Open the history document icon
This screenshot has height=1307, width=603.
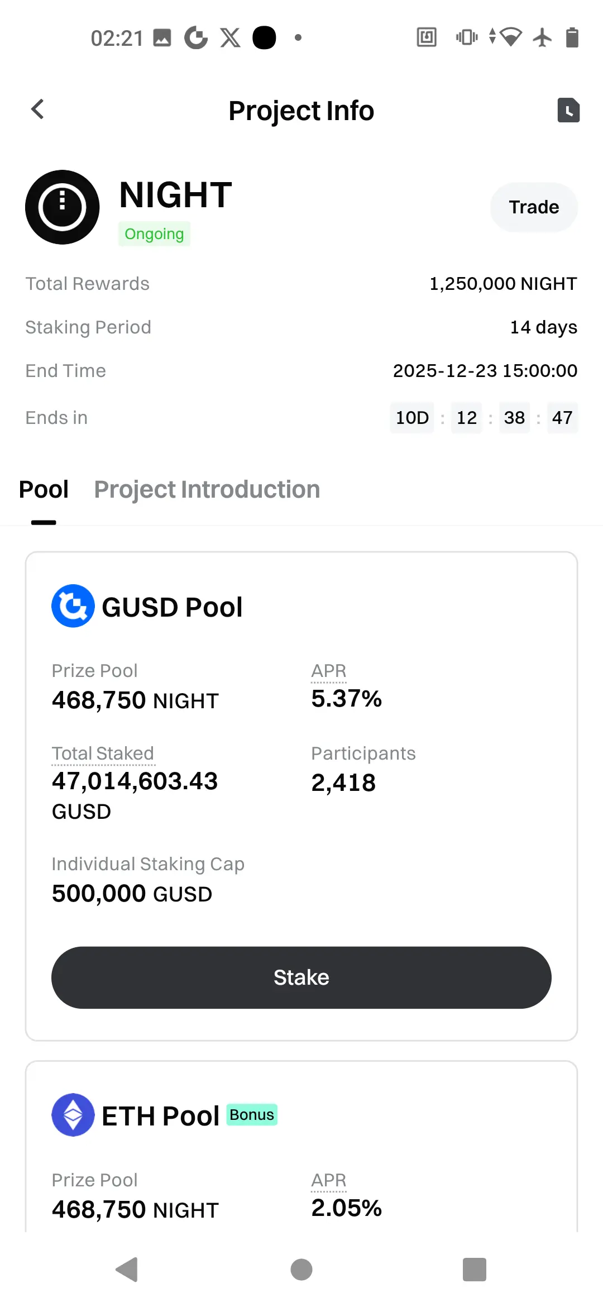pyautogui.click(x=568, y=110)
